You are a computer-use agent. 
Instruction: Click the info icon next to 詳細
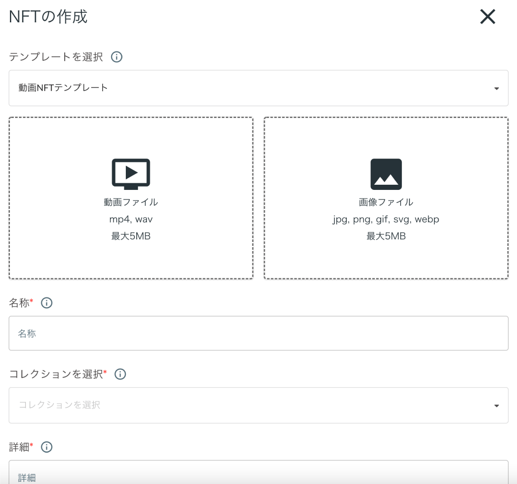pos(47,447)
